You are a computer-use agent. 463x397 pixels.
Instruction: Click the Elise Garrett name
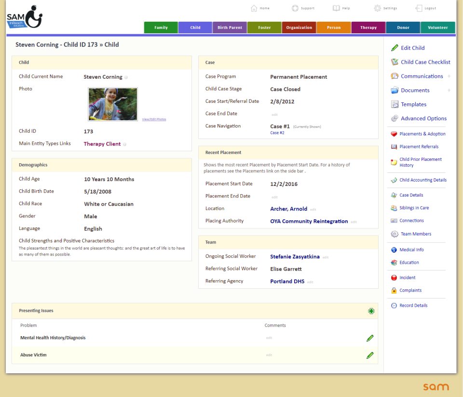(286, 269)
